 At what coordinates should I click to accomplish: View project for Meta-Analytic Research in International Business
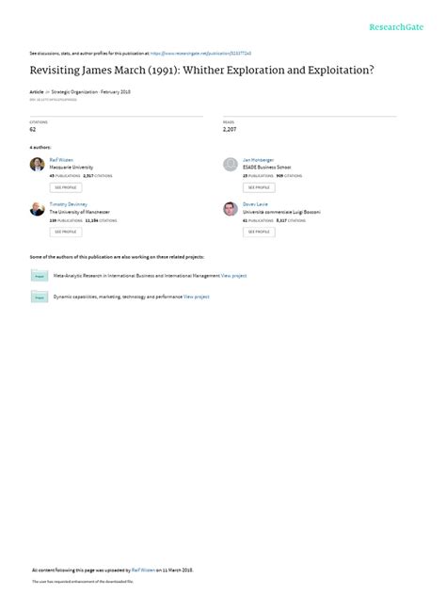233,276
